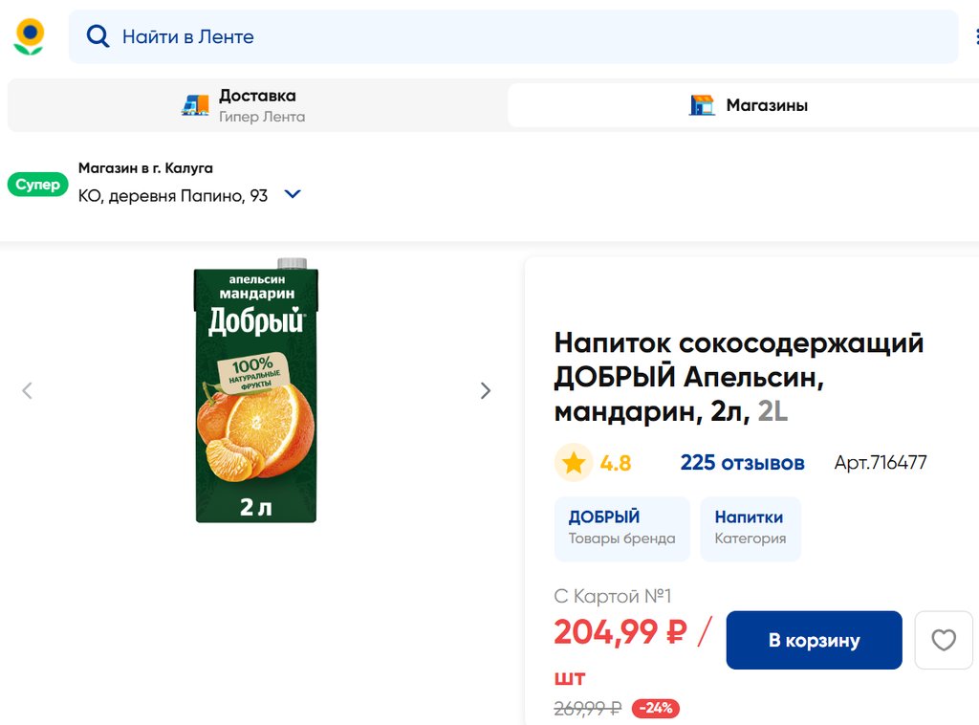Toggle the heart favorite icon
This screenshot has width=979, height=725.
click(x=944, y=640)
